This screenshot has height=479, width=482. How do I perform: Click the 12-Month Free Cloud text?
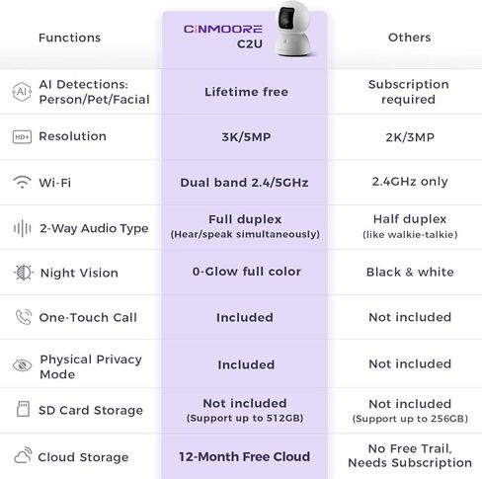[245, 456]
